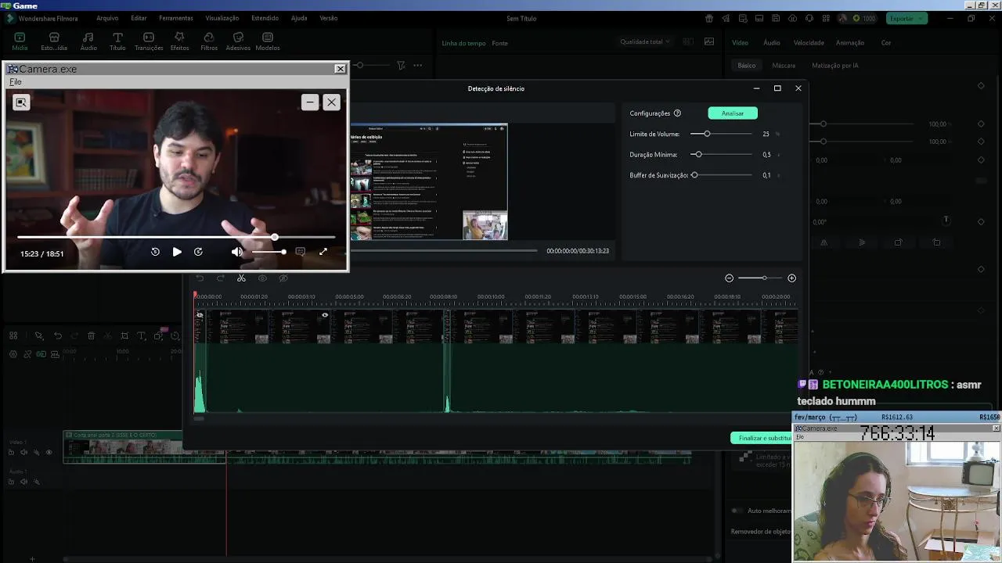Switch to the Máscara sub-tab
Image resolution: width=1002 pixels, height=563 pixels.
(784, 66)
